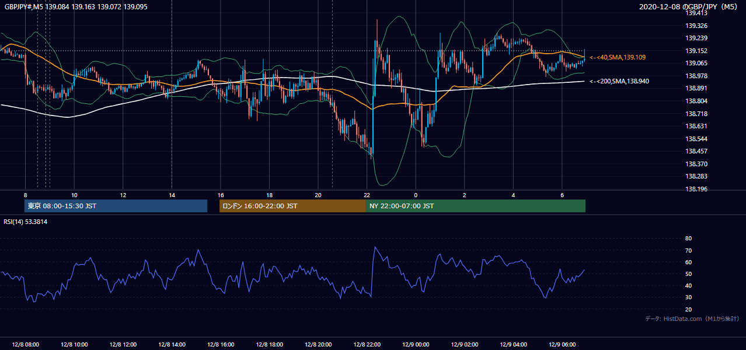Click the RSI 80 level label

[x=688, y=239]
